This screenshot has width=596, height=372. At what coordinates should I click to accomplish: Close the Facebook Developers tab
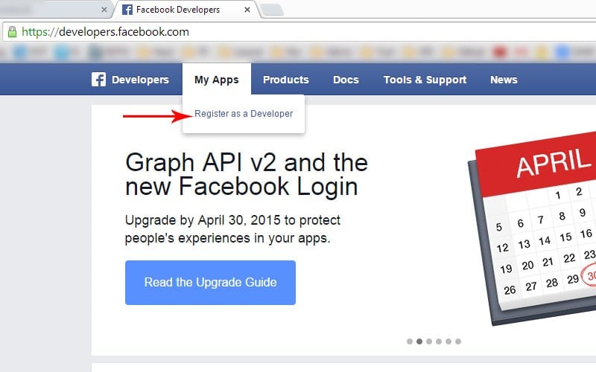point(247,10)
